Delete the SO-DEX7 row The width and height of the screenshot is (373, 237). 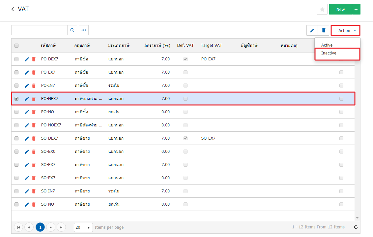[x=34, y=138]
